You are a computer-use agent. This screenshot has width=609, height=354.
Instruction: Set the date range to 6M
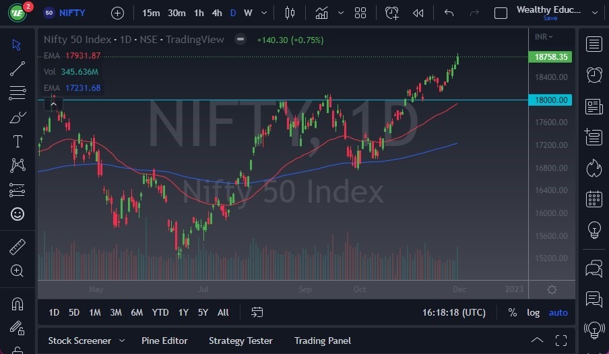coord(137,312)
